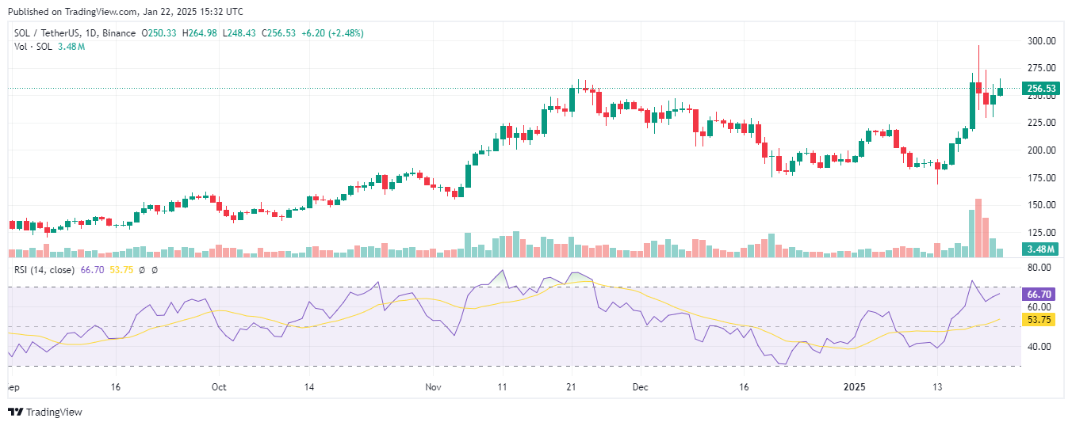Click the 2025 label on the time axis
This screenshot has width=1072, height=426.
click(855, 388)
